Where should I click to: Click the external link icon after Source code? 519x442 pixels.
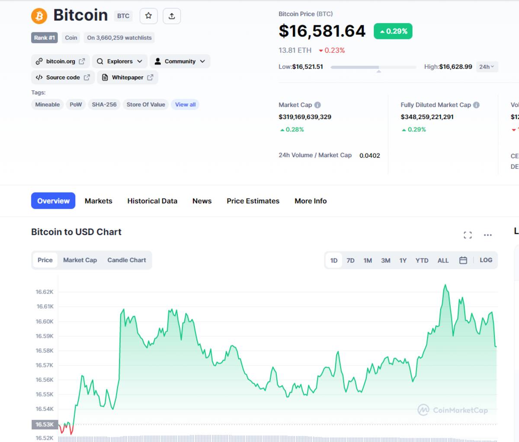[x=86, y=77]
